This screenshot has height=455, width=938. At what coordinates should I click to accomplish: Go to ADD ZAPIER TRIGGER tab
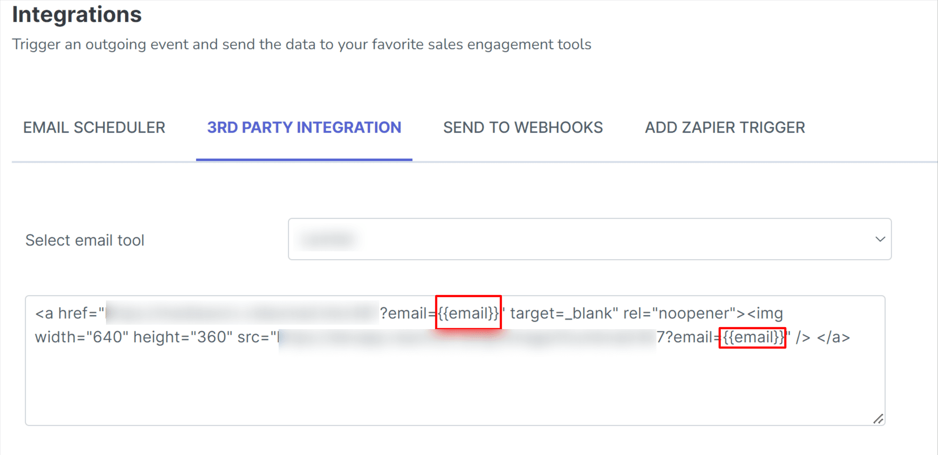tap(725, 128)
